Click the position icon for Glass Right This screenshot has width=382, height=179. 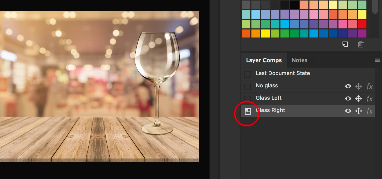(359, 111)
